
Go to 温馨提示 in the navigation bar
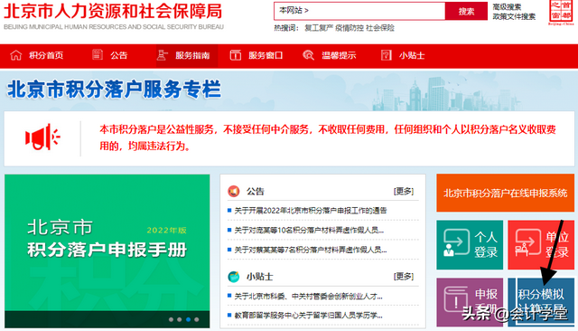click(x=339, y=55)
